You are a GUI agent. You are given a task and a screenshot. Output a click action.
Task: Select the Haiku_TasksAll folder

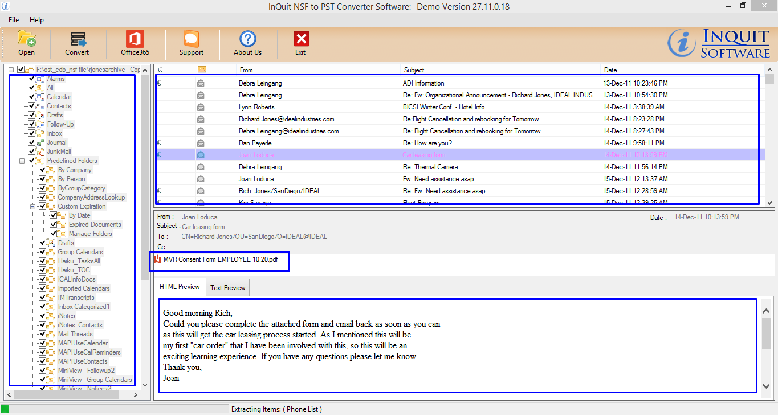click(x=79, y=261)
